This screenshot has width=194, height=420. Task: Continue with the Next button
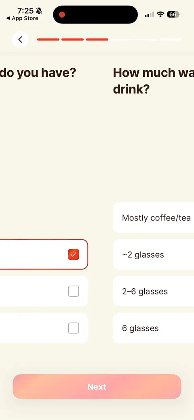97,387
